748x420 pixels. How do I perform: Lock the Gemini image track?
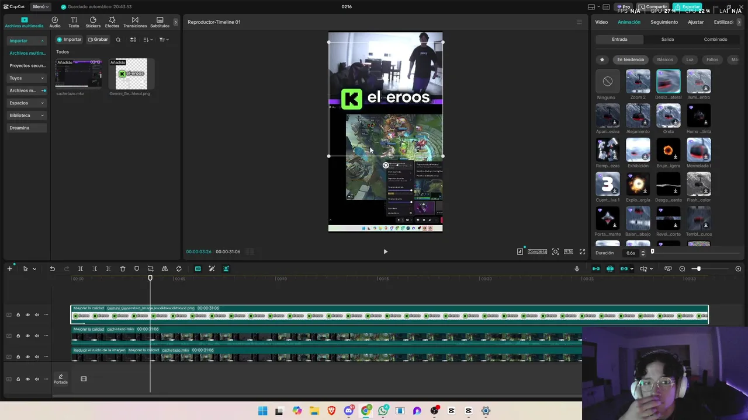(x=18, y=315)
